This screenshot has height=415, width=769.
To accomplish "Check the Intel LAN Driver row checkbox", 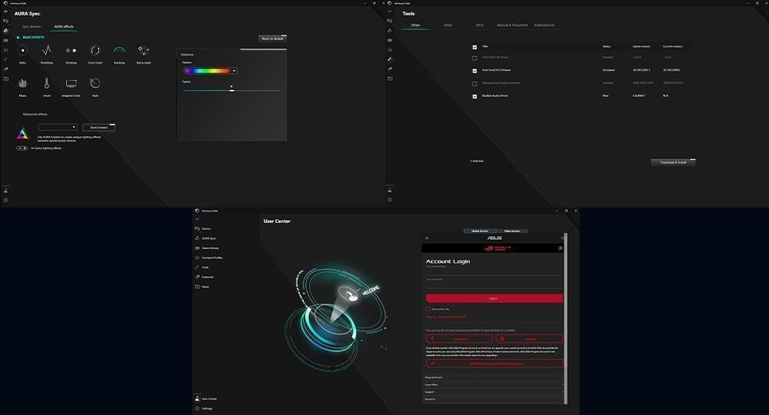I will [x=474, y=58].
